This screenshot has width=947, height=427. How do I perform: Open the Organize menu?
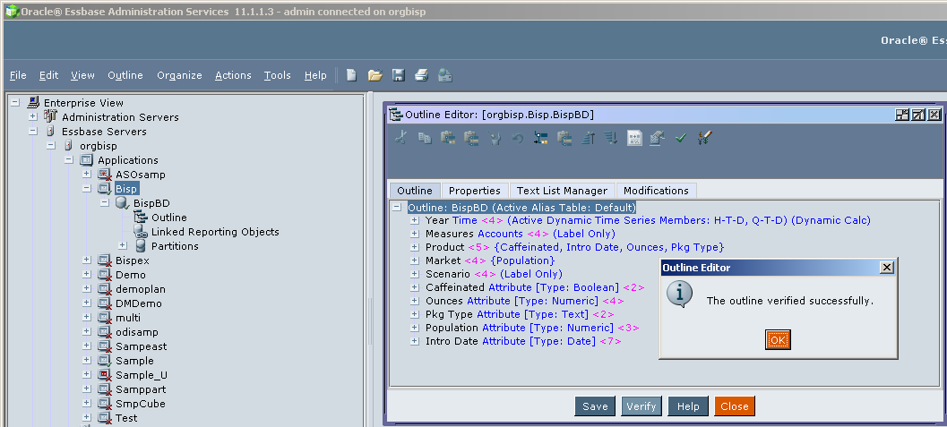179,75
